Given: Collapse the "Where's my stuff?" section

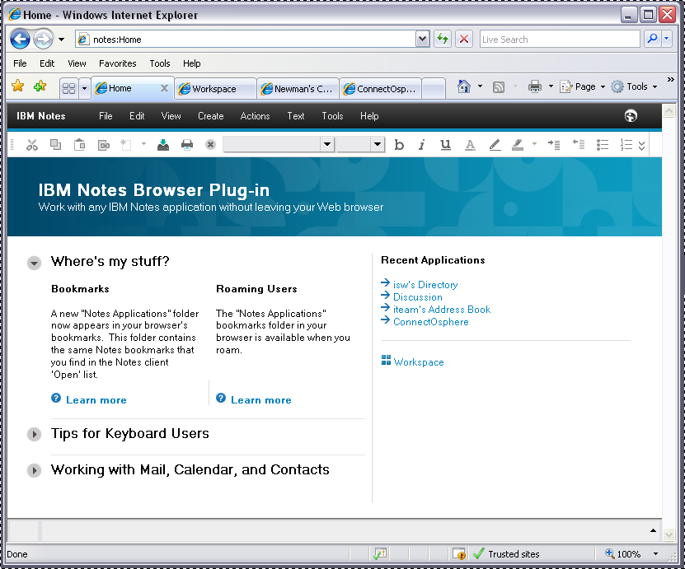Looking at the screenshot, I should [34, 263].
